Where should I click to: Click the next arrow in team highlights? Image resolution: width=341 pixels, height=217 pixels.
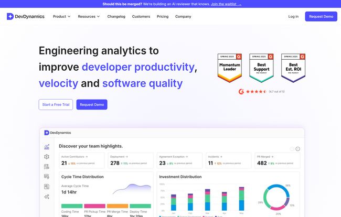pos(298,149)
